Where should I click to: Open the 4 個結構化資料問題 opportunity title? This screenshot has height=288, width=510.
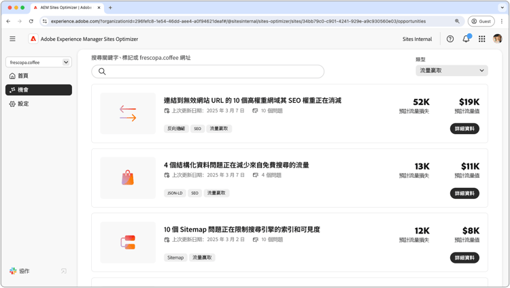(237, 165)
